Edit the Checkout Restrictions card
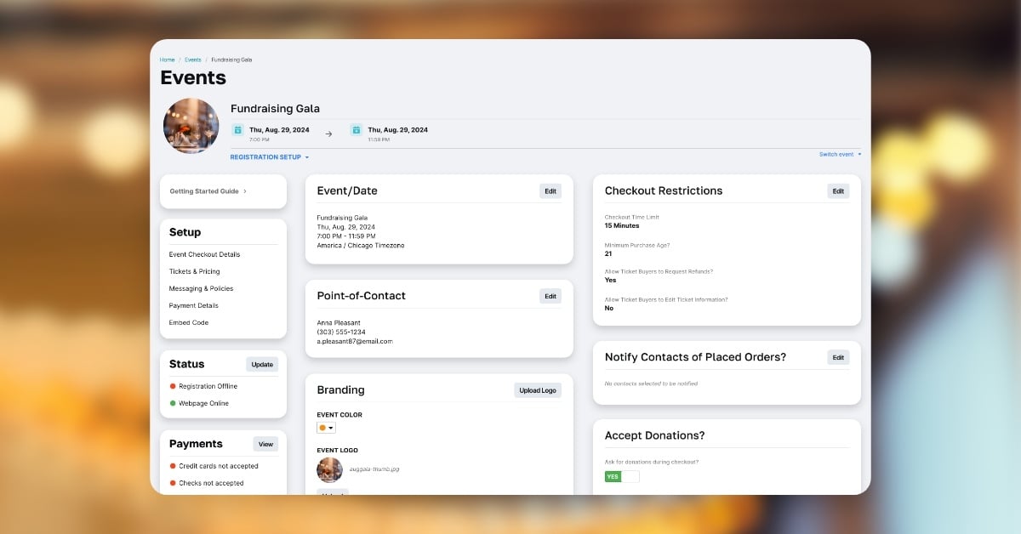This screenshot has width=1021, height=534. tap(838, 191)
